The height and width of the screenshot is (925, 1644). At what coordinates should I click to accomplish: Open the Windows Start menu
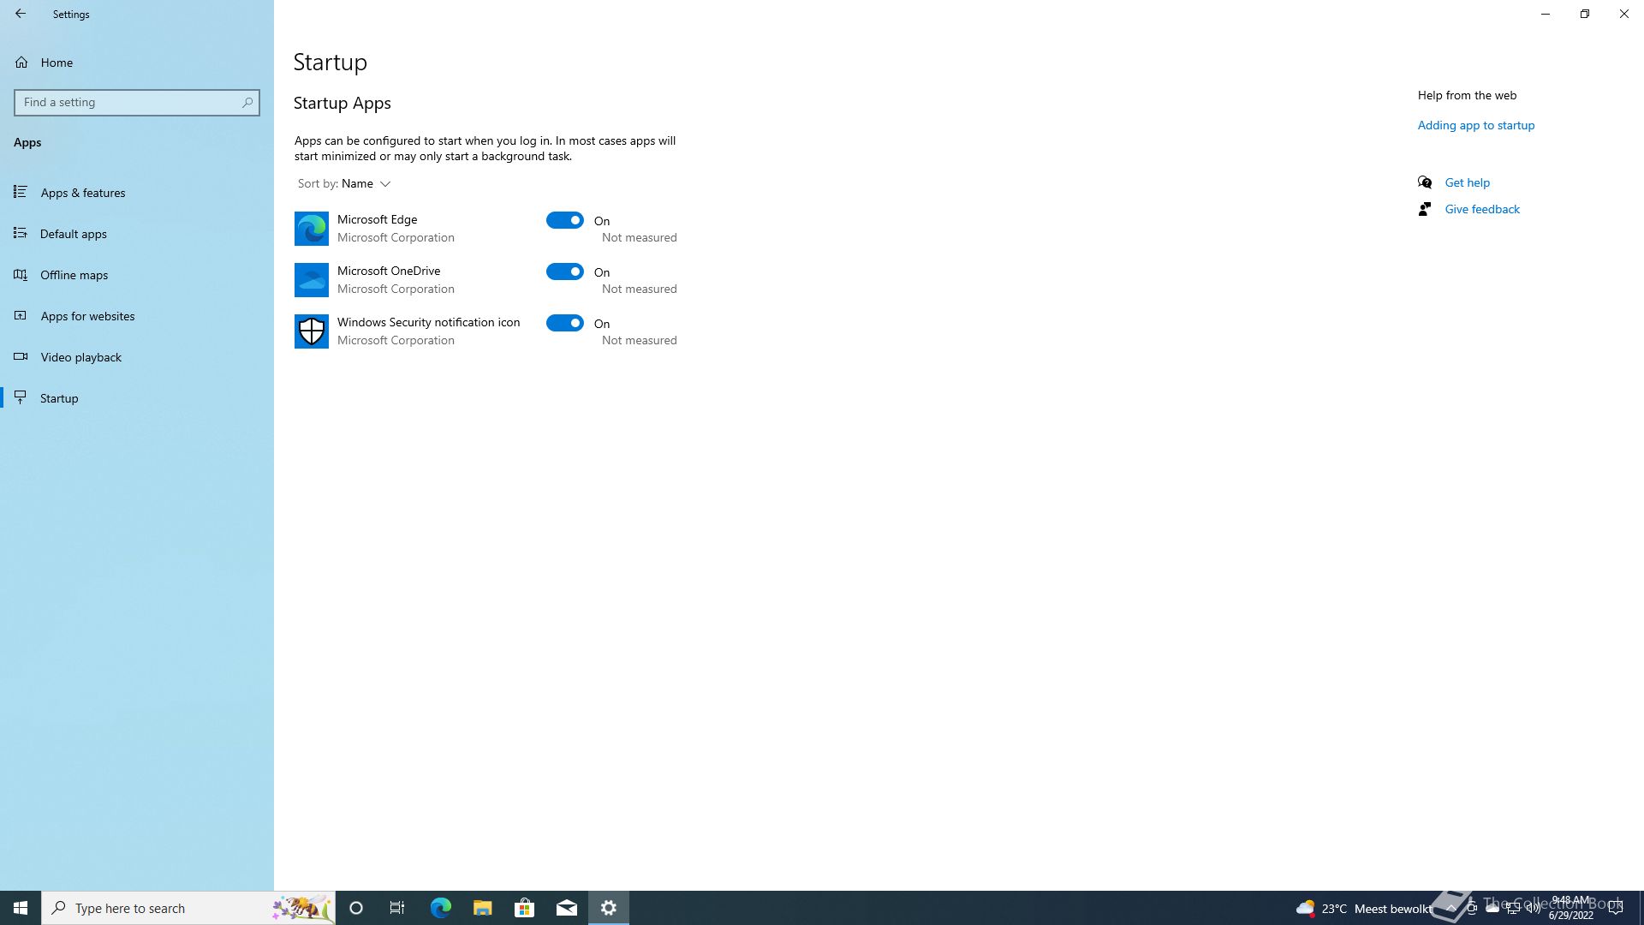click(21, 908)
